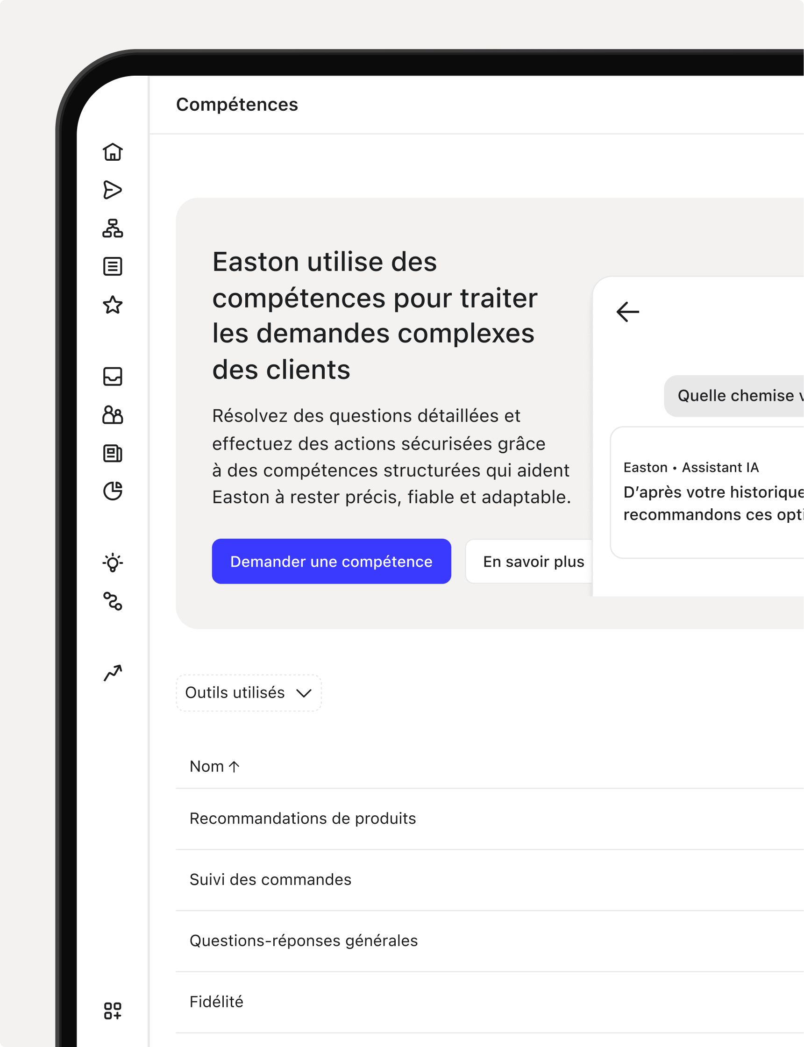Image resolution: width=804 pixels, height=1047 pixels.
Task: Expand the Outils utilisés filter dropdown
Action: click(x=249, y=692)
